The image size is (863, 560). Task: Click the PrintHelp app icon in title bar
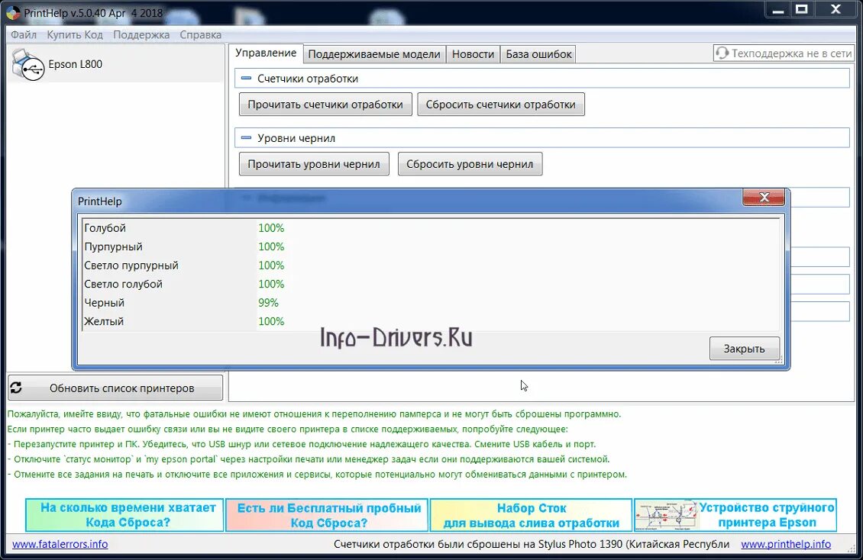click(13, 13)
